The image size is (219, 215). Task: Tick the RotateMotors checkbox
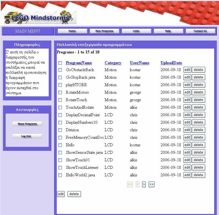[x=60, y=92]
